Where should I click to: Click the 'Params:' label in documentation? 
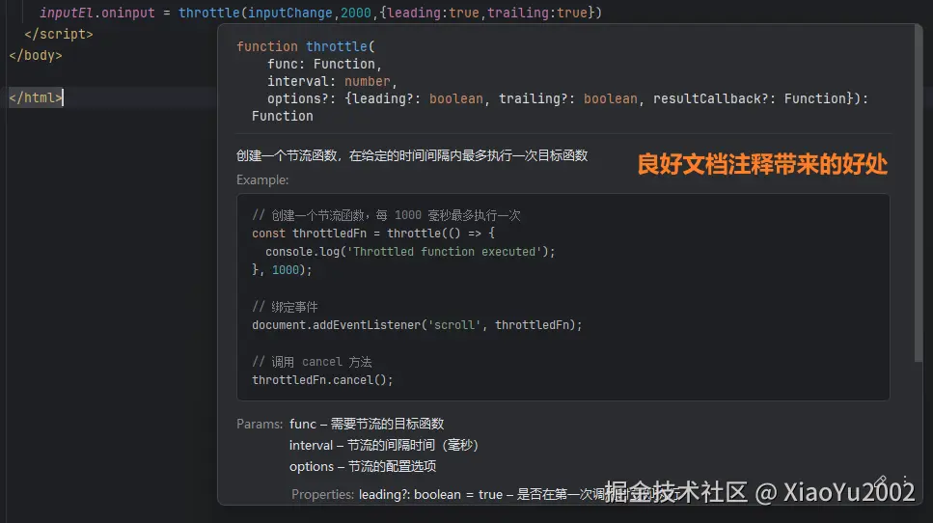point(260,424)
